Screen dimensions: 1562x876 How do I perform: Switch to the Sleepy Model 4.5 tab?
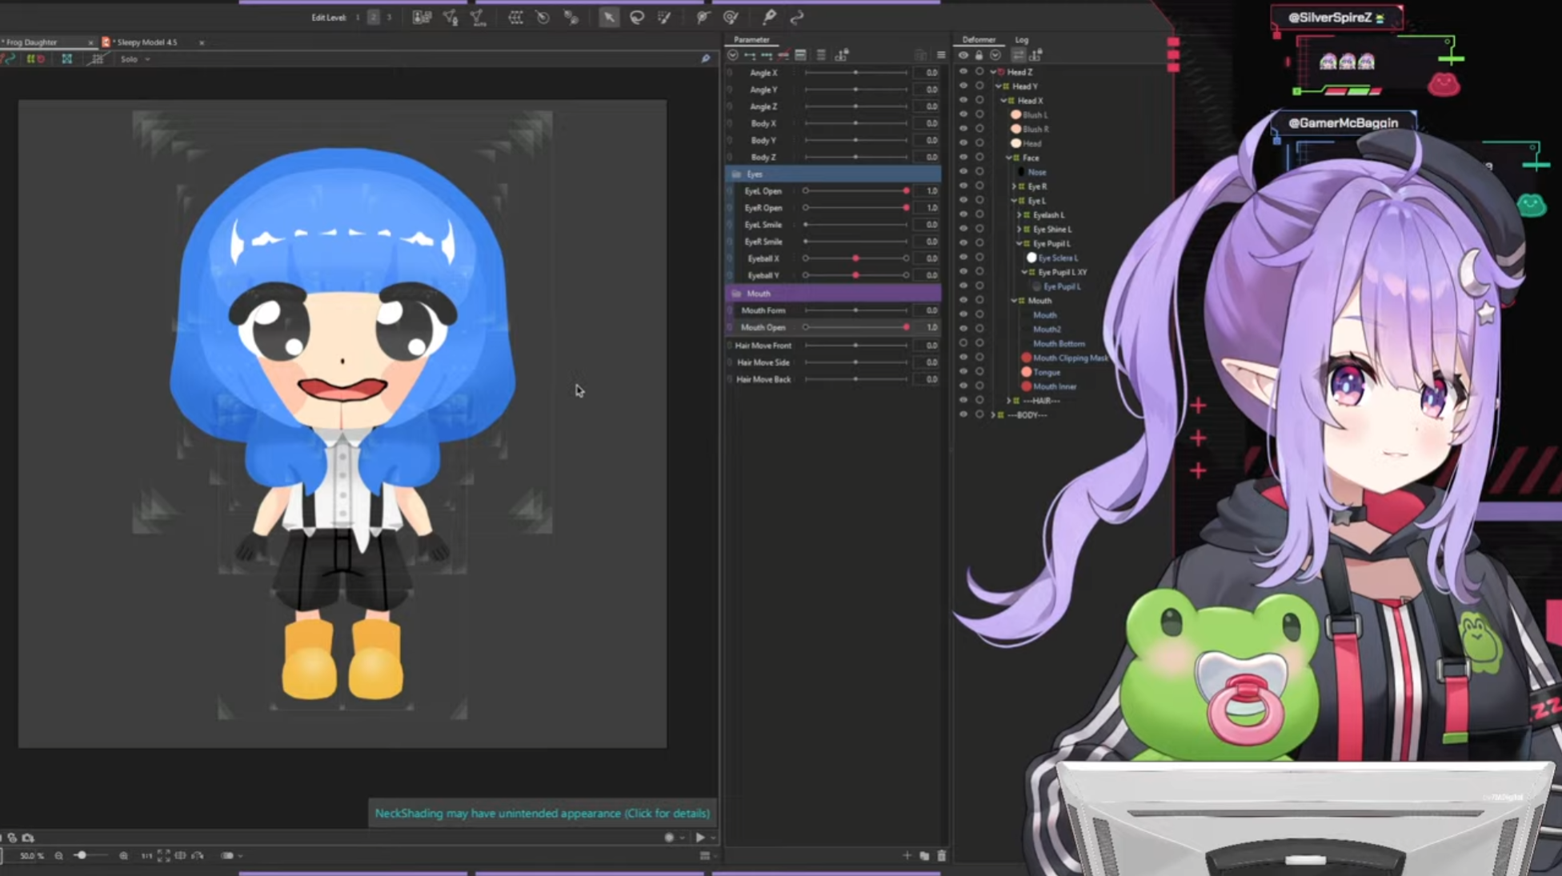point(146,42)
